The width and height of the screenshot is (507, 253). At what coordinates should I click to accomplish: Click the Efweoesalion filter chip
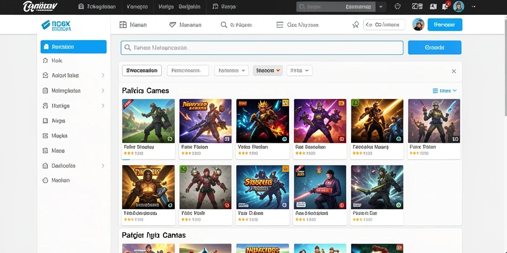coord(142,70)
